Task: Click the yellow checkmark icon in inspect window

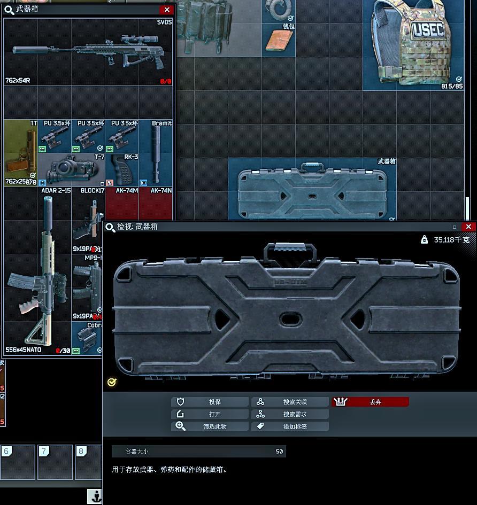Action: click(x=112, y=382)
